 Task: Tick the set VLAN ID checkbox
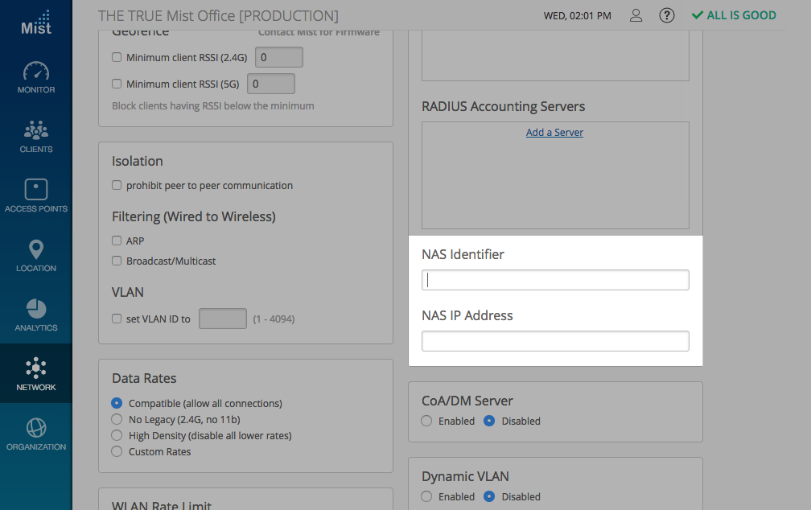tap(117, 319)
